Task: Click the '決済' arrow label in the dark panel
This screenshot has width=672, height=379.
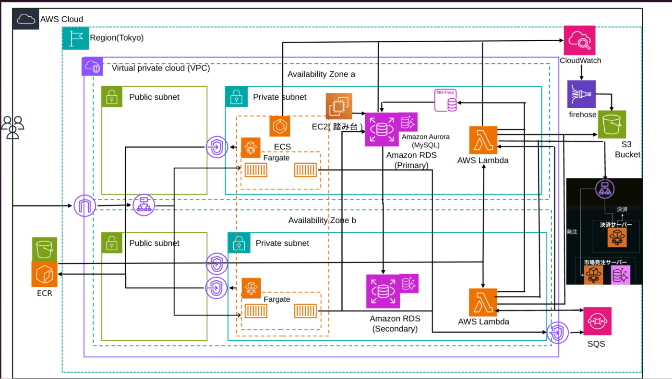Action: point(622,209)
